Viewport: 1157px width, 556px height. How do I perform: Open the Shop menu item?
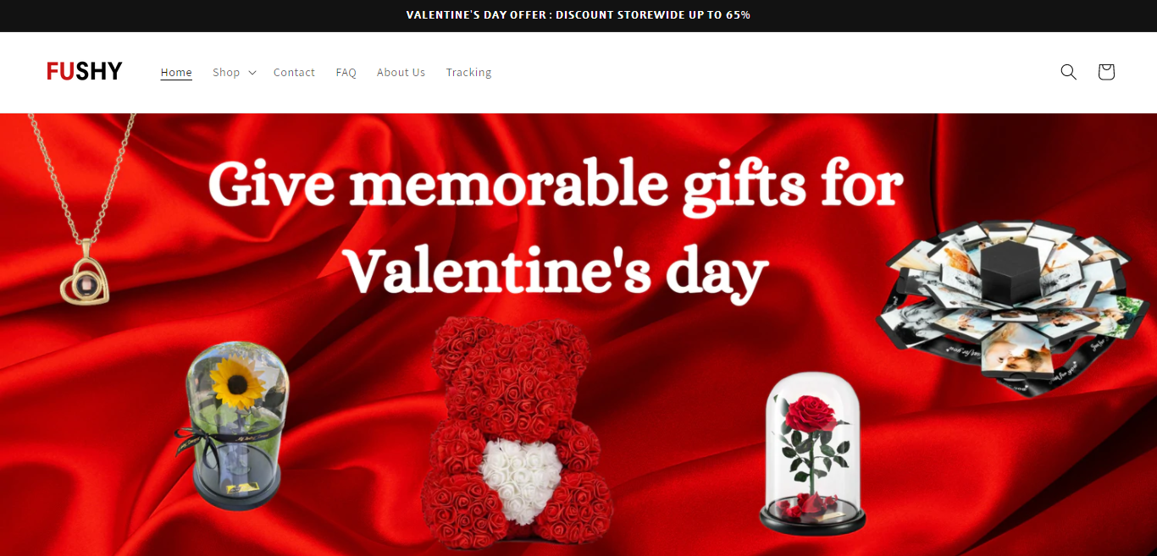point(226,73)
